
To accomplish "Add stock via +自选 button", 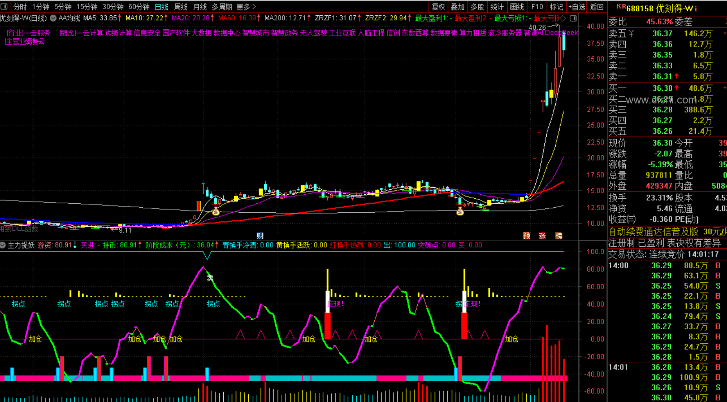I will pyautogui.click(x=576, y=7).
